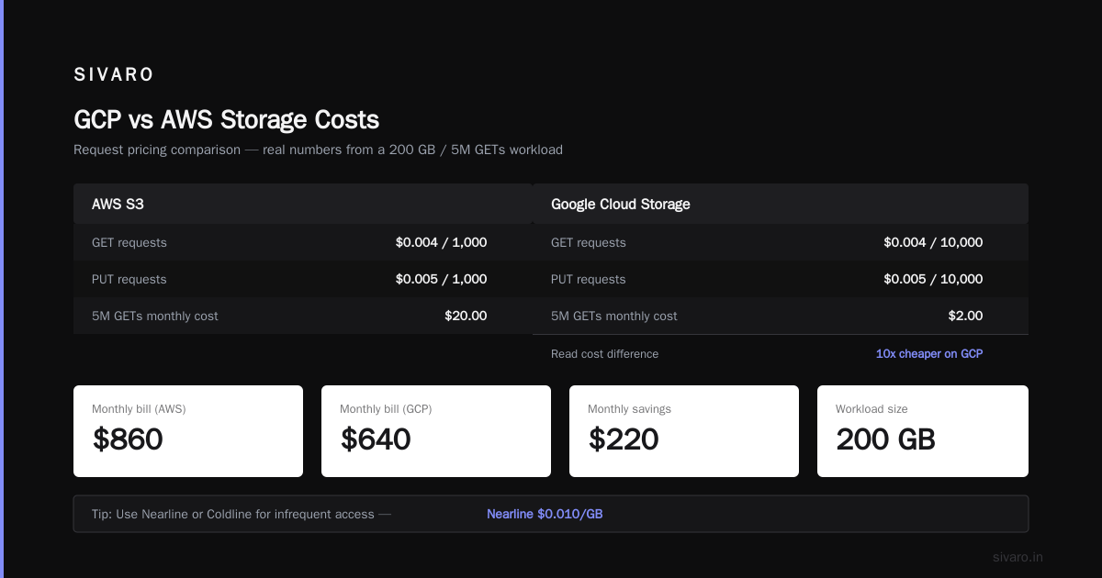The image size is (1102, 578).
Task: Select the $860 AWS bill figure
Action: [128, 440]
